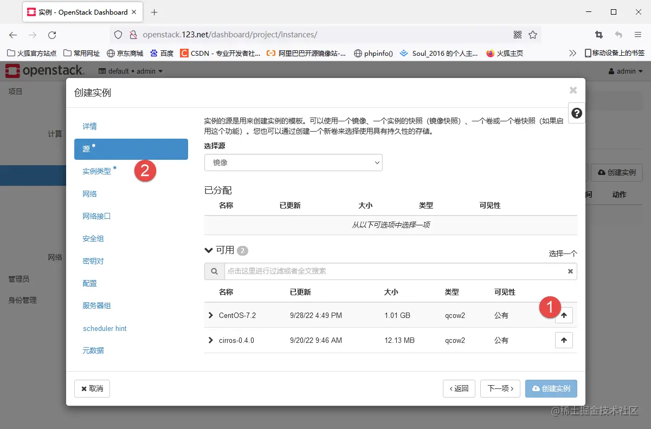Click the bookmark star icon in address bar

click(533, 34)
